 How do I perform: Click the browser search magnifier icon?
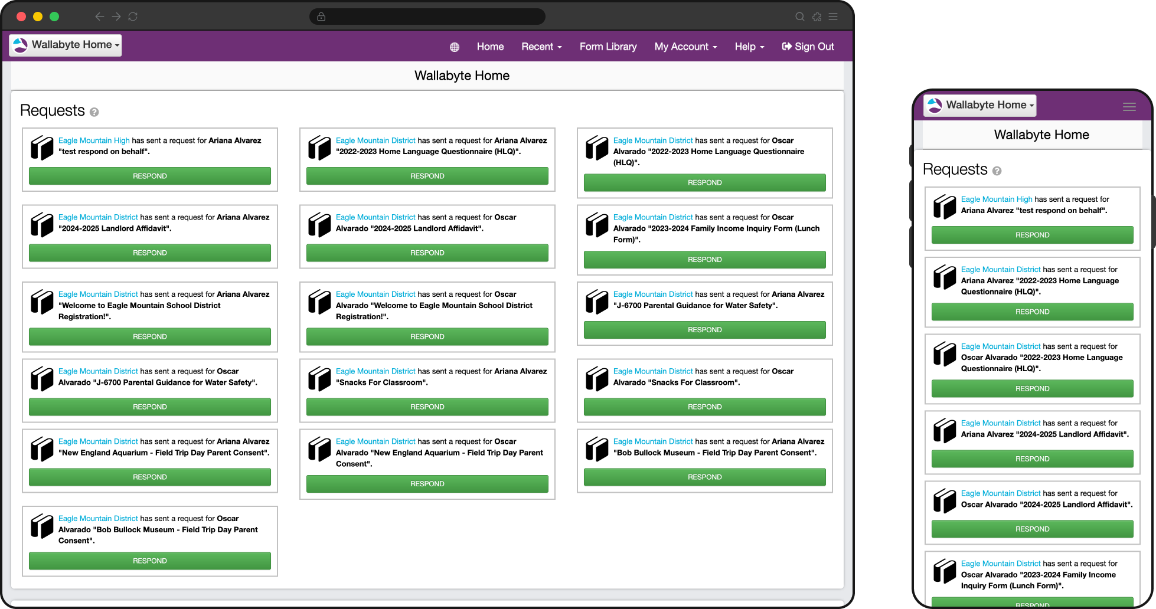(x=799, y=17)
